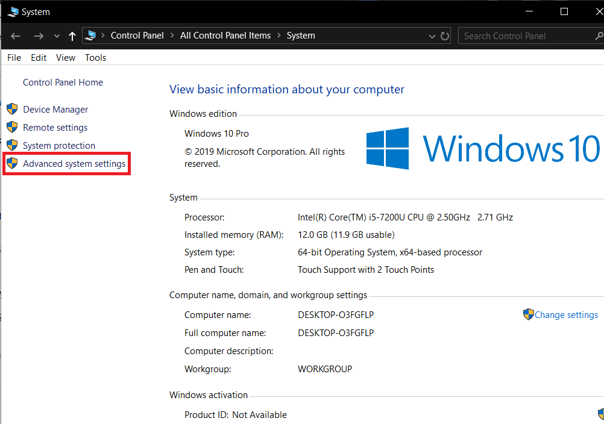This screenshot has width=604, height=424.
Task: Open the View menu
Action: click(x=66, y=58)
